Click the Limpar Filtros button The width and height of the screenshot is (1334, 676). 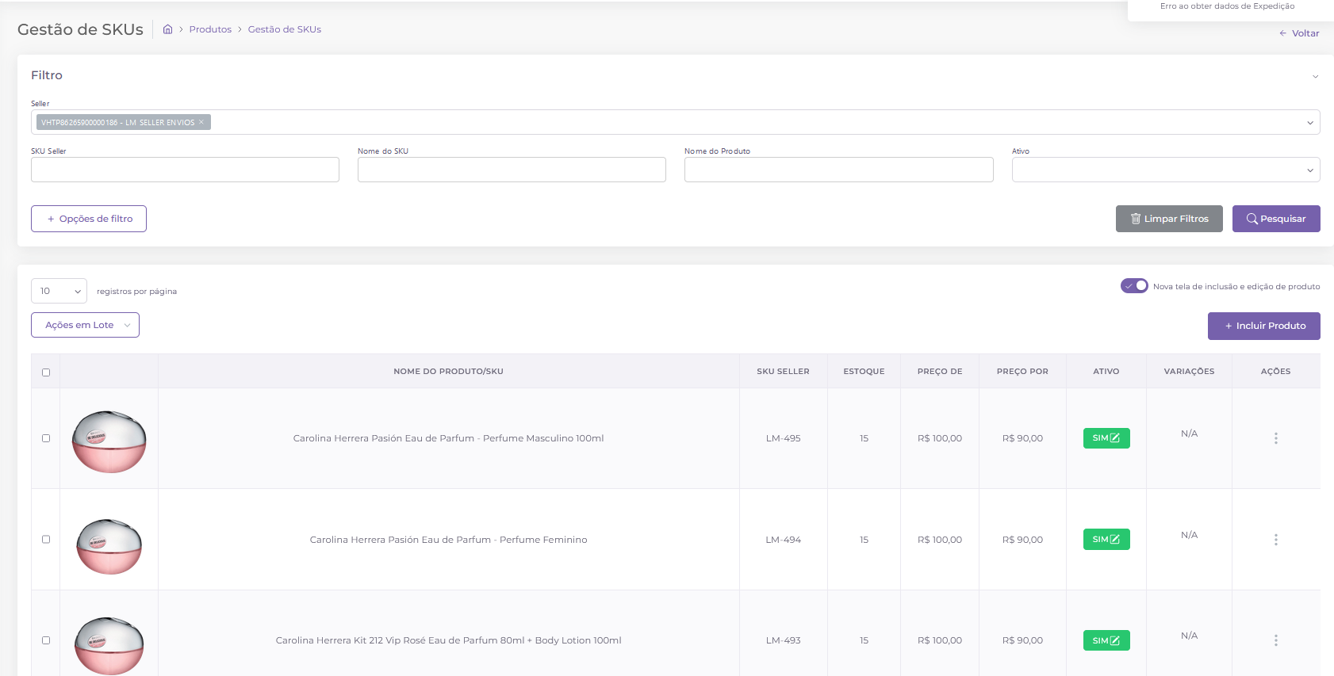[x=1169, y=219]
